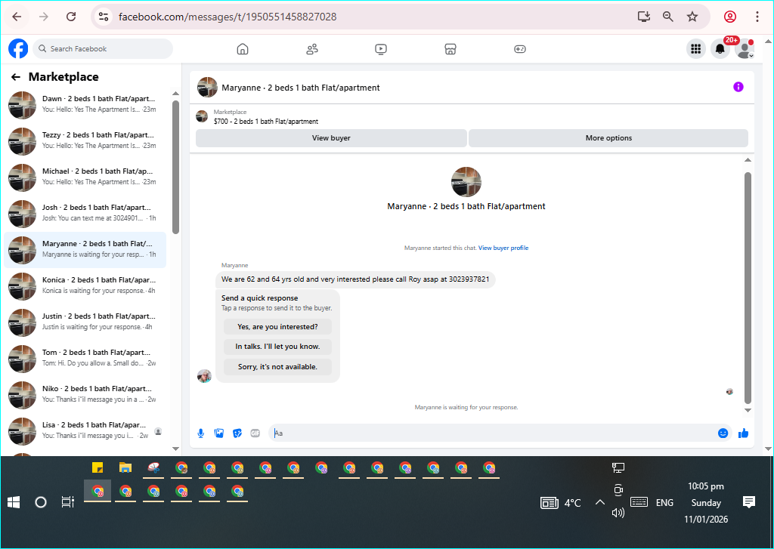
Task: Choose a sticker icon
Action: (x=237, y=433)
